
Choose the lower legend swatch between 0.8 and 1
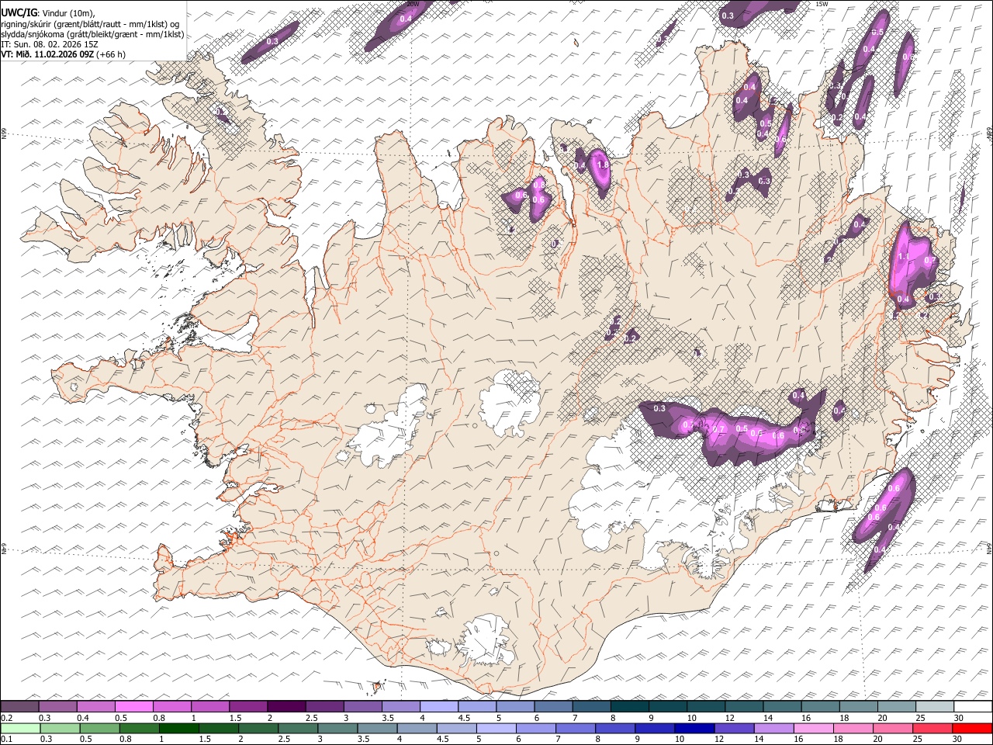click(139, 728)
